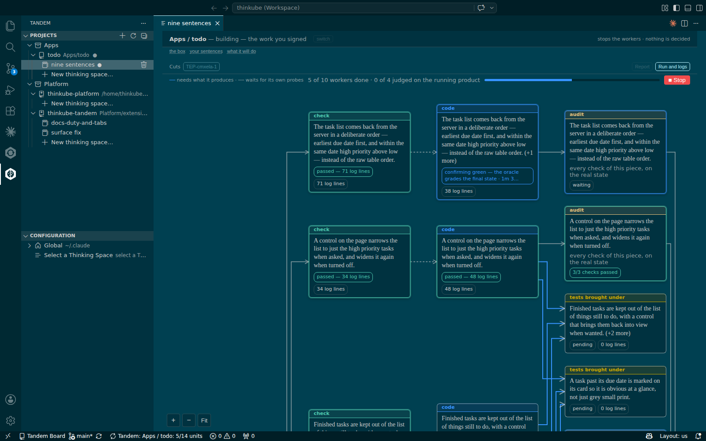Refresh the Projects list
The width and height of the screenshot is (706, 441).
[x=133, y=36]
